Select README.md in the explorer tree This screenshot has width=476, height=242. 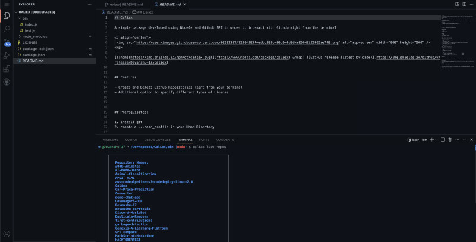point(55,61)
